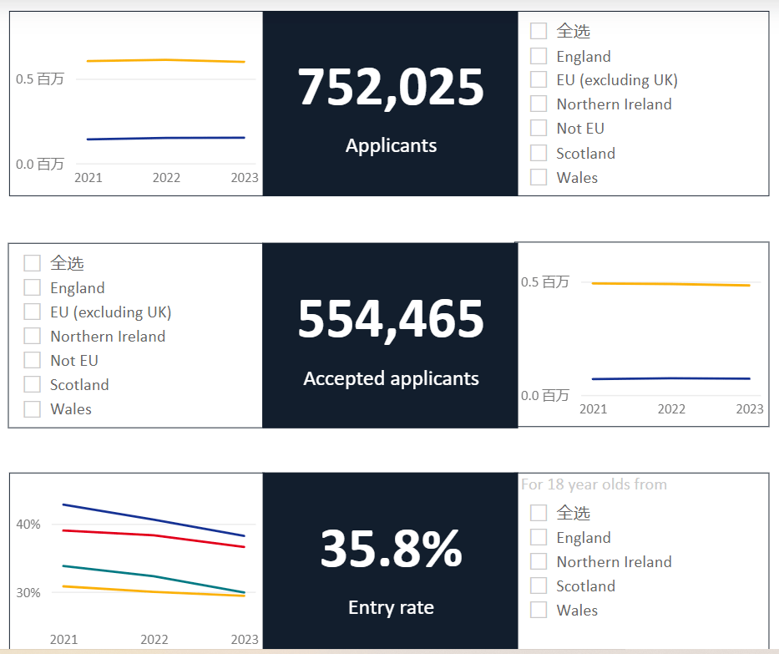Tick Wales in Accepted applicants filter
Screen dimensions: 779x654
pos(33,409)
